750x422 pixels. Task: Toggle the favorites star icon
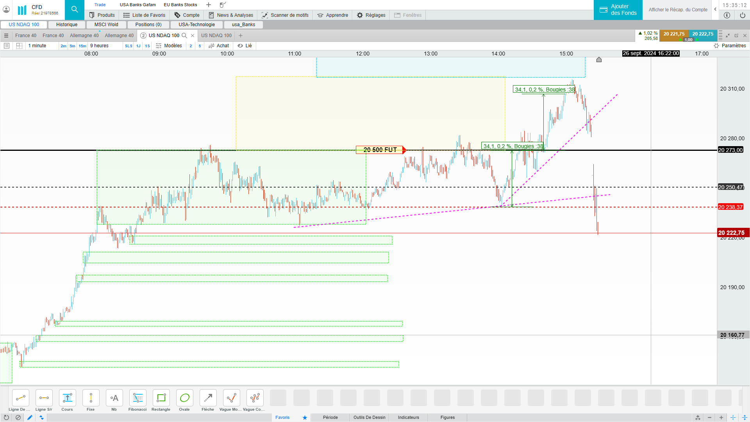tap(305, 417)
